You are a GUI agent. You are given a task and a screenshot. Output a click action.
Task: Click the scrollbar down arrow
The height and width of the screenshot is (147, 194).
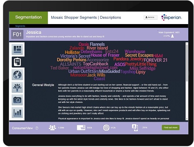(x=187, y=119)
